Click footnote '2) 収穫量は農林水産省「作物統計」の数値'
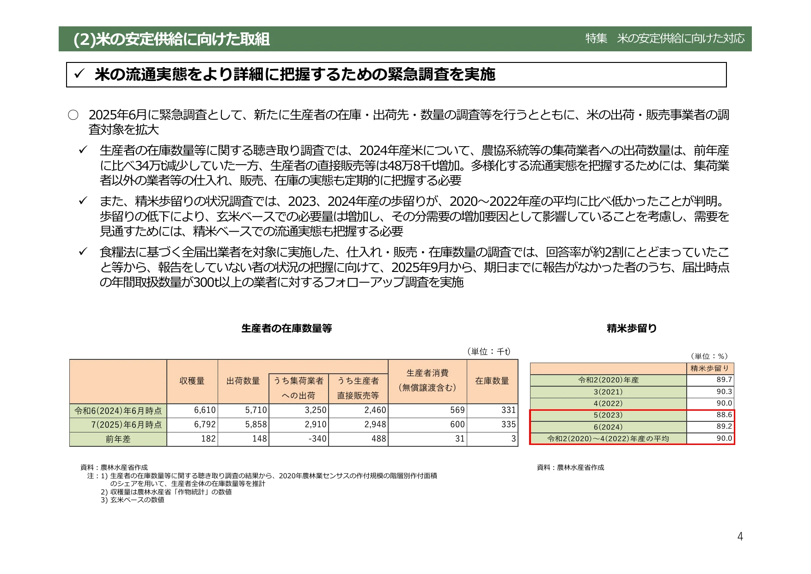 click(x=166, y=492)
